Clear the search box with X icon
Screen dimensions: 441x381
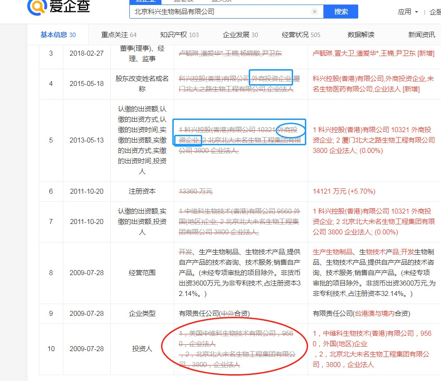[x=315, y=11]
